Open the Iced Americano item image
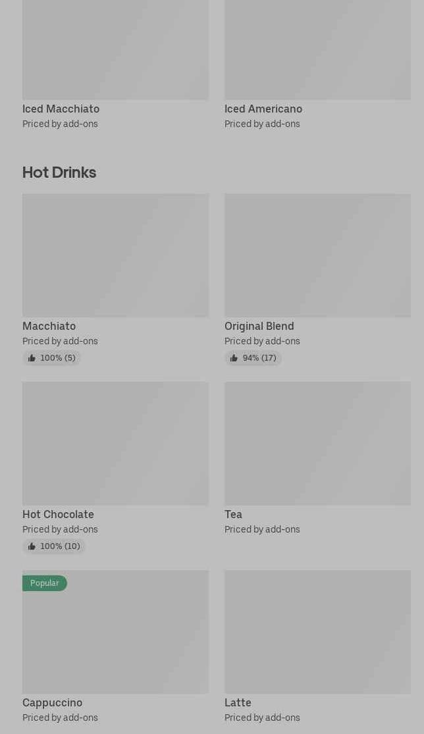This screenshot has height=734, width=424. (x=317, y=49)
